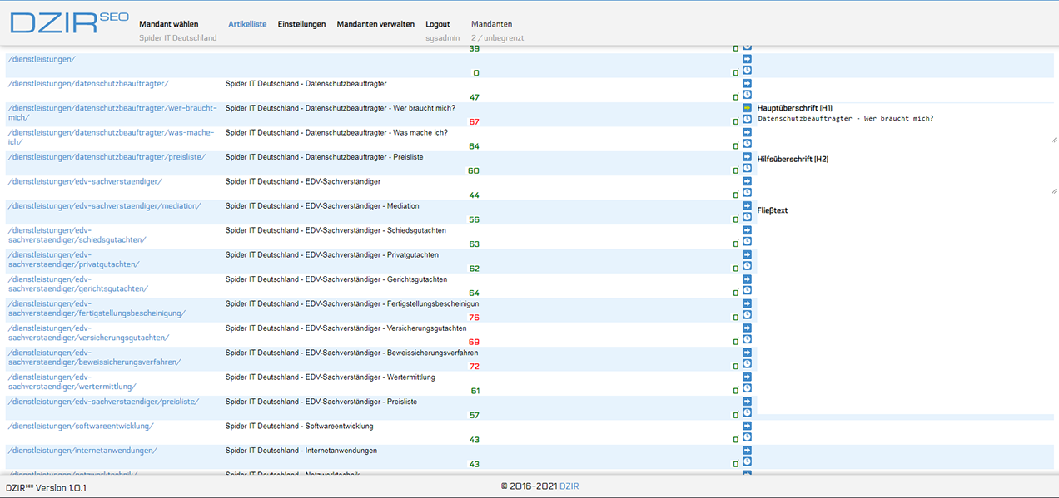The image size is (1059, 498).
Task: Click title 'Spider IT Deutschland - Internetanwendungen'
Action: click(301, 450)
